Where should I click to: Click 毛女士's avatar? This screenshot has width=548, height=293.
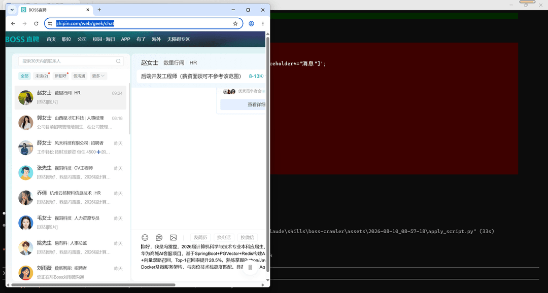(x=26, y=223)
